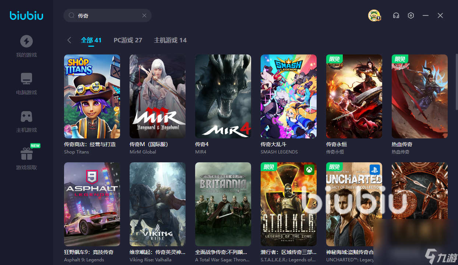This screenshot has height=265, width=458.
Task: Open settings hexagon icon
Action: pos(411,15)
